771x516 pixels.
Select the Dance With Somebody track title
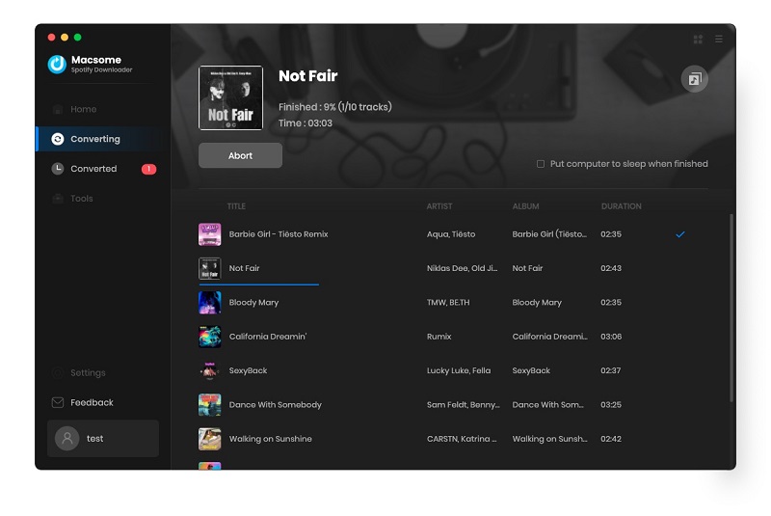pos(276,405)
